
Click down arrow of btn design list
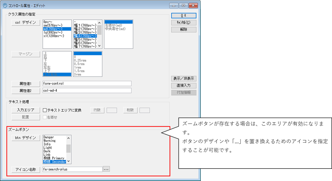point(69,161)
